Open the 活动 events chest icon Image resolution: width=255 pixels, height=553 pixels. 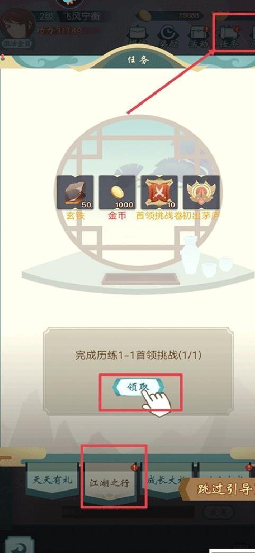(199, 37)
